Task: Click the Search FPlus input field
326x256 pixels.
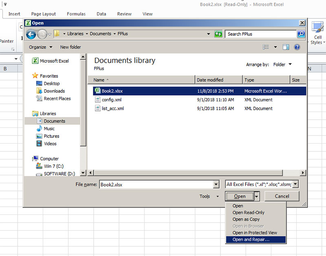Action: click(x=260, y=34)
